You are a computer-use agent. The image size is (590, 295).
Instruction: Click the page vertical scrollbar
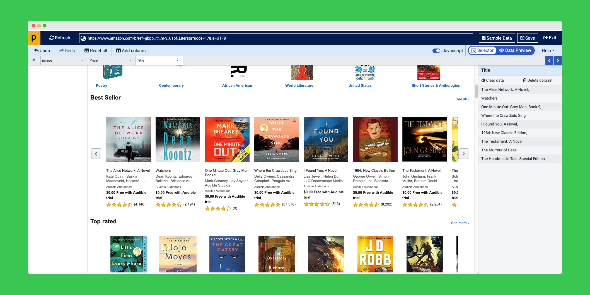477,92
